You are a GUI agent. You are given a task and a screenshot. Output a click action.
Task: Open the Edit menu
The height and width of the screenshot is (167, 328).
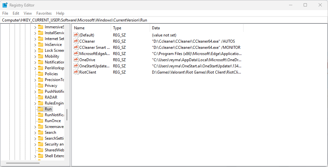click(16, 13)
